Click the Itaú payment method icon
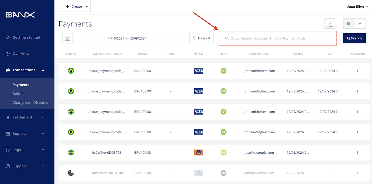The height and width of the screenshot is (184, 372). click(x=198, y=152)
